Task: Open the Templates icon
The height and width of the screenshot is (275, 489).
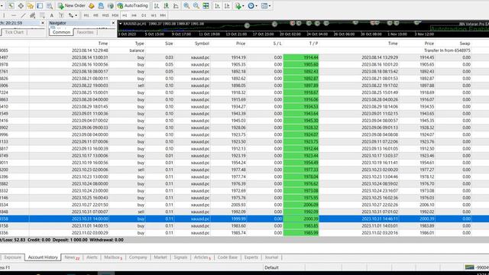Action: point(264,6)
